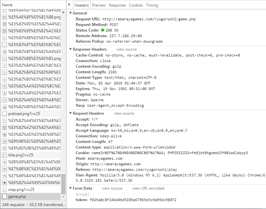Show the Cookies tab
This screenshot has height=209, width=266.
pos(136,5)
